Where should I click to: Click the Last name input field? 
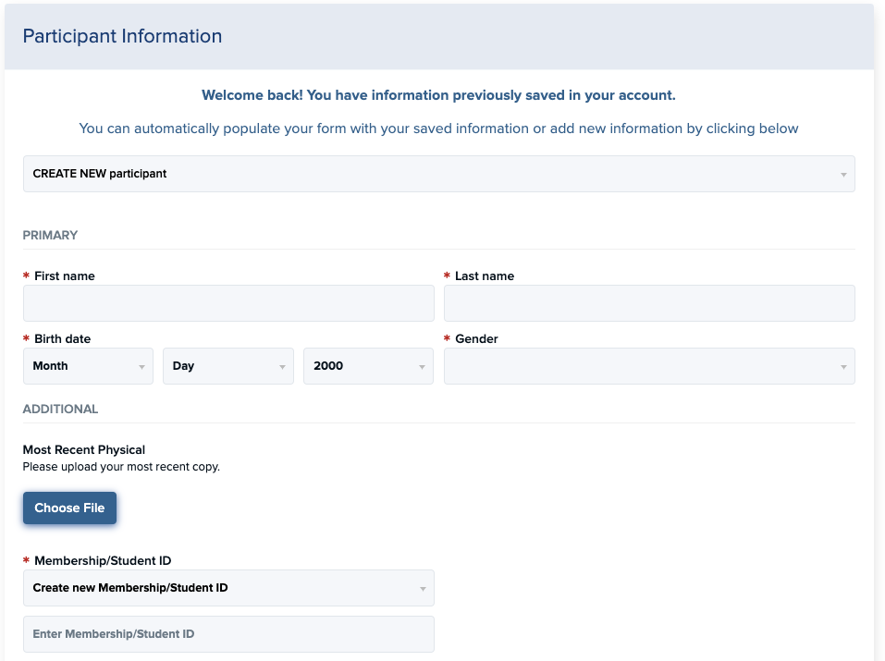point(649,303)
